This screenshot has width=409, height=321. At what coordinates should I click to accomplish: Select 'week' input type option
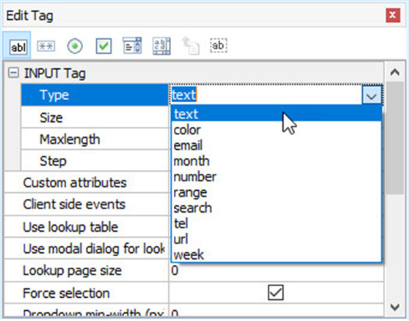click(188, 255)
